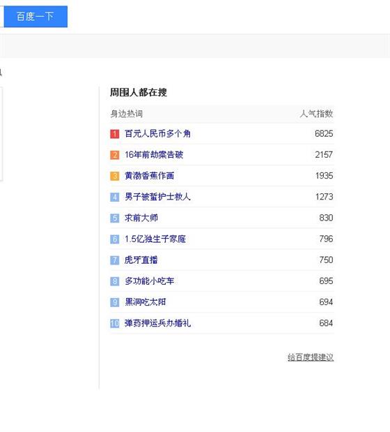The height and width of the screenshot is (432, 390).
Task: Open the 求前大师 hot search
Action: pyautogui.click(x=141, y=218)
